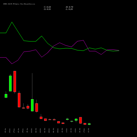Click the "04 Feb" date label

pos(45,130)
